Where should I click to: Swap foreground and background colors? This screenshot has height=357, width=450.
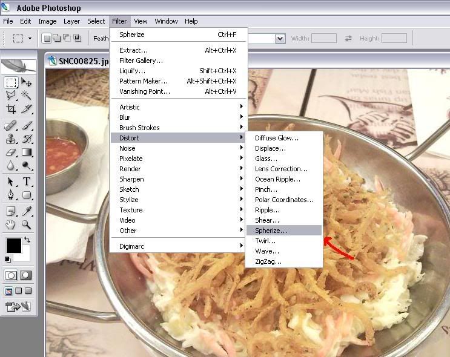27,239
